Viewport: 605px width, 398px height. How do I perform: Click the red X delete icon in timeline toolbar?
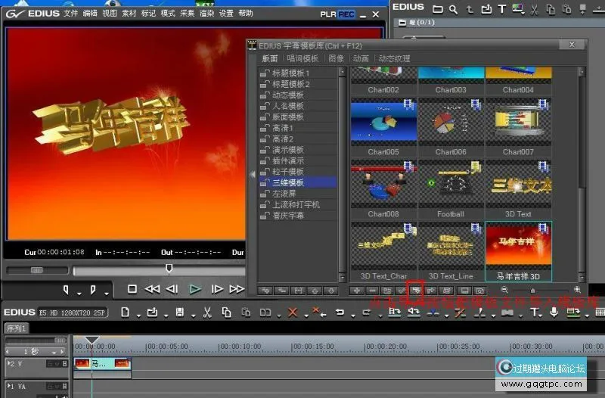coord(293,312)
